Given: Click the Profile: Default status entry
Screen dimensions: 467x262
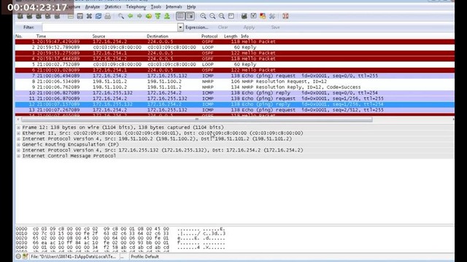Looking at the screenshot, I should pyautogui.click(x=144, y=257).
